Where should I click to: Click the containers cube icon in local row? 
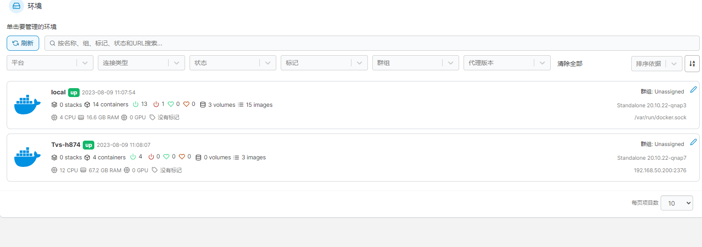click(x=87, y=105)
